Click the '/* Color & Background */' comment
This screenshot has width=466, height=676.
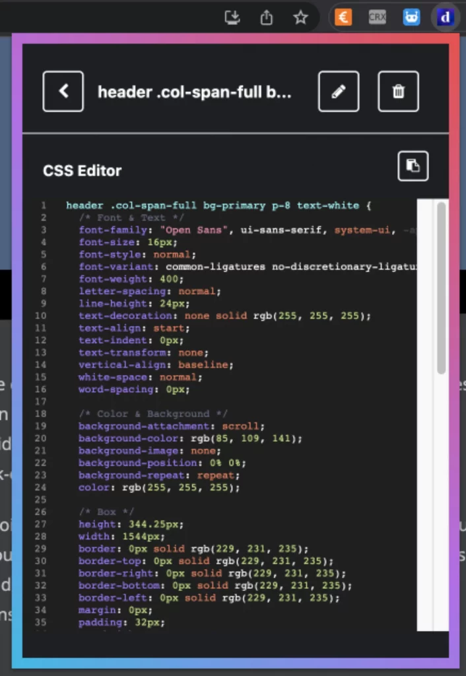click(x=153, y=414)
